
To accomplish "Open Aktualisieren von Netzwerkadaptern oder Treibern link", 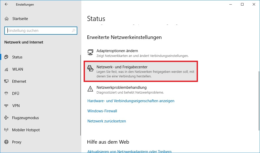I will point(129,151).
